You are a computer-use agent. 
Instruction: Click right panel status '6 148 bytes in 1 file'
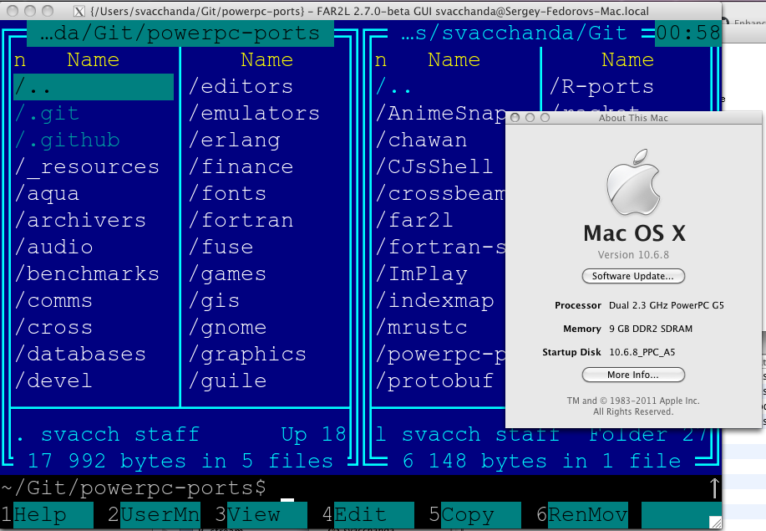541,461
